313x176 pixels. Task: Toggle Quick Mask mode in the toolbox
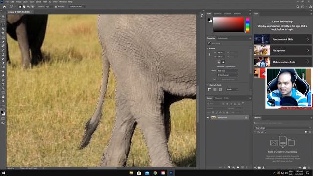(x=3, y=119)
